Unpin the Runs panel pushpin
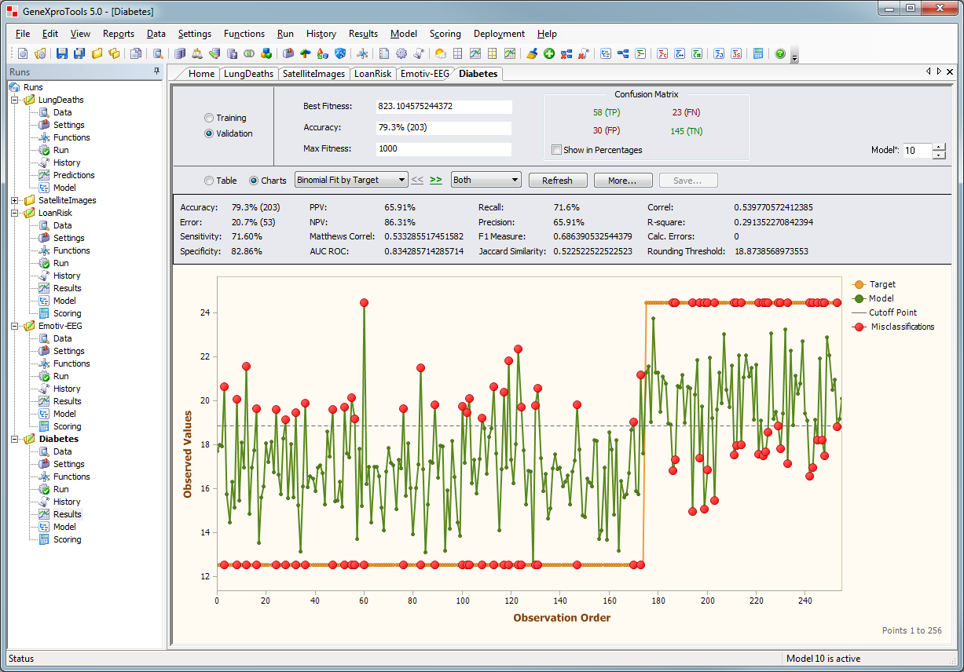Viewport: 964px width, 672px height. point(156,71)
